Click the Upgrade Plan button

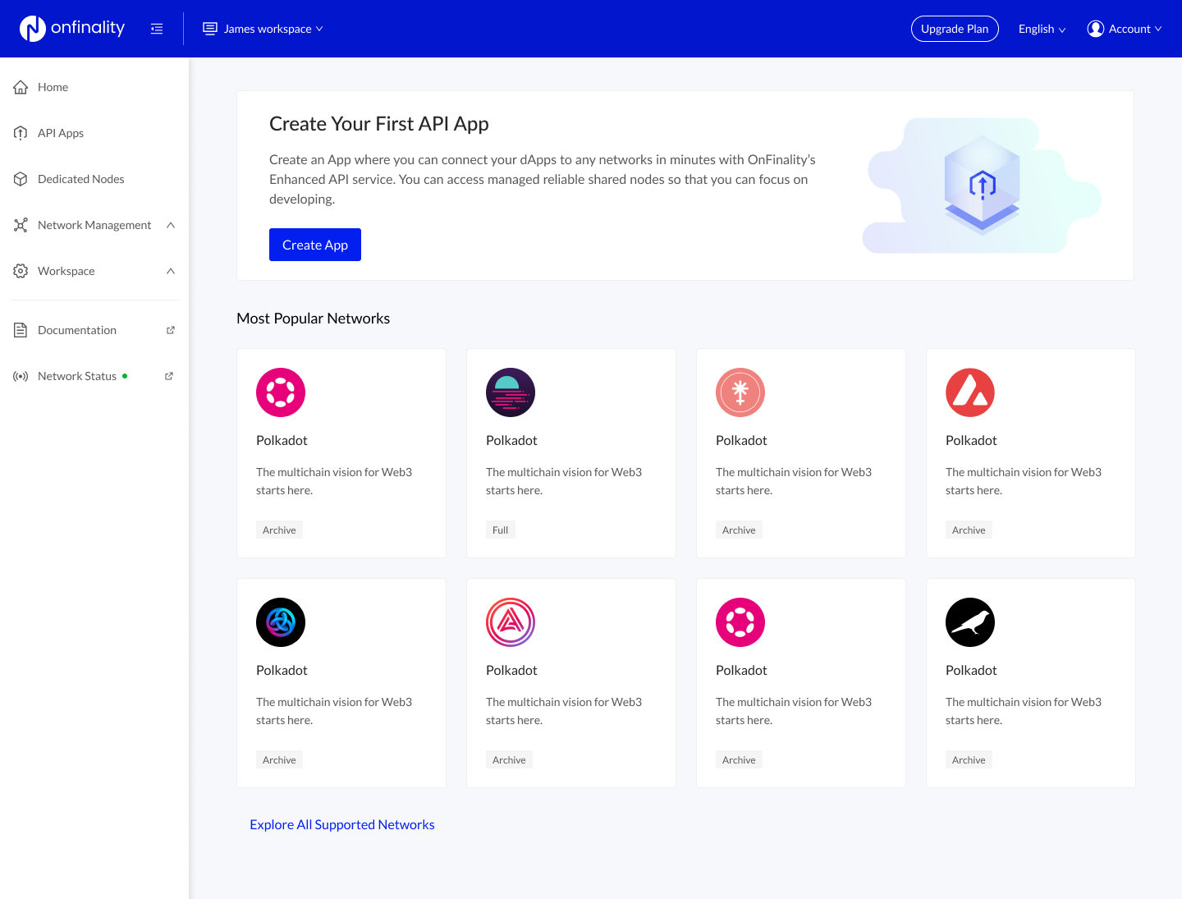coord(955,29)
